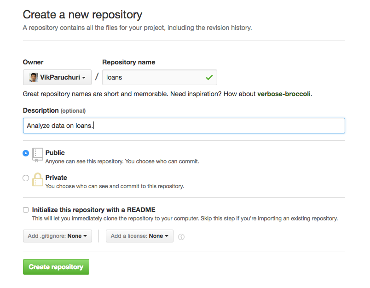Expand the Add .gitignore dropdown
Screen dimensions: 370x288
tap(57, 236)
